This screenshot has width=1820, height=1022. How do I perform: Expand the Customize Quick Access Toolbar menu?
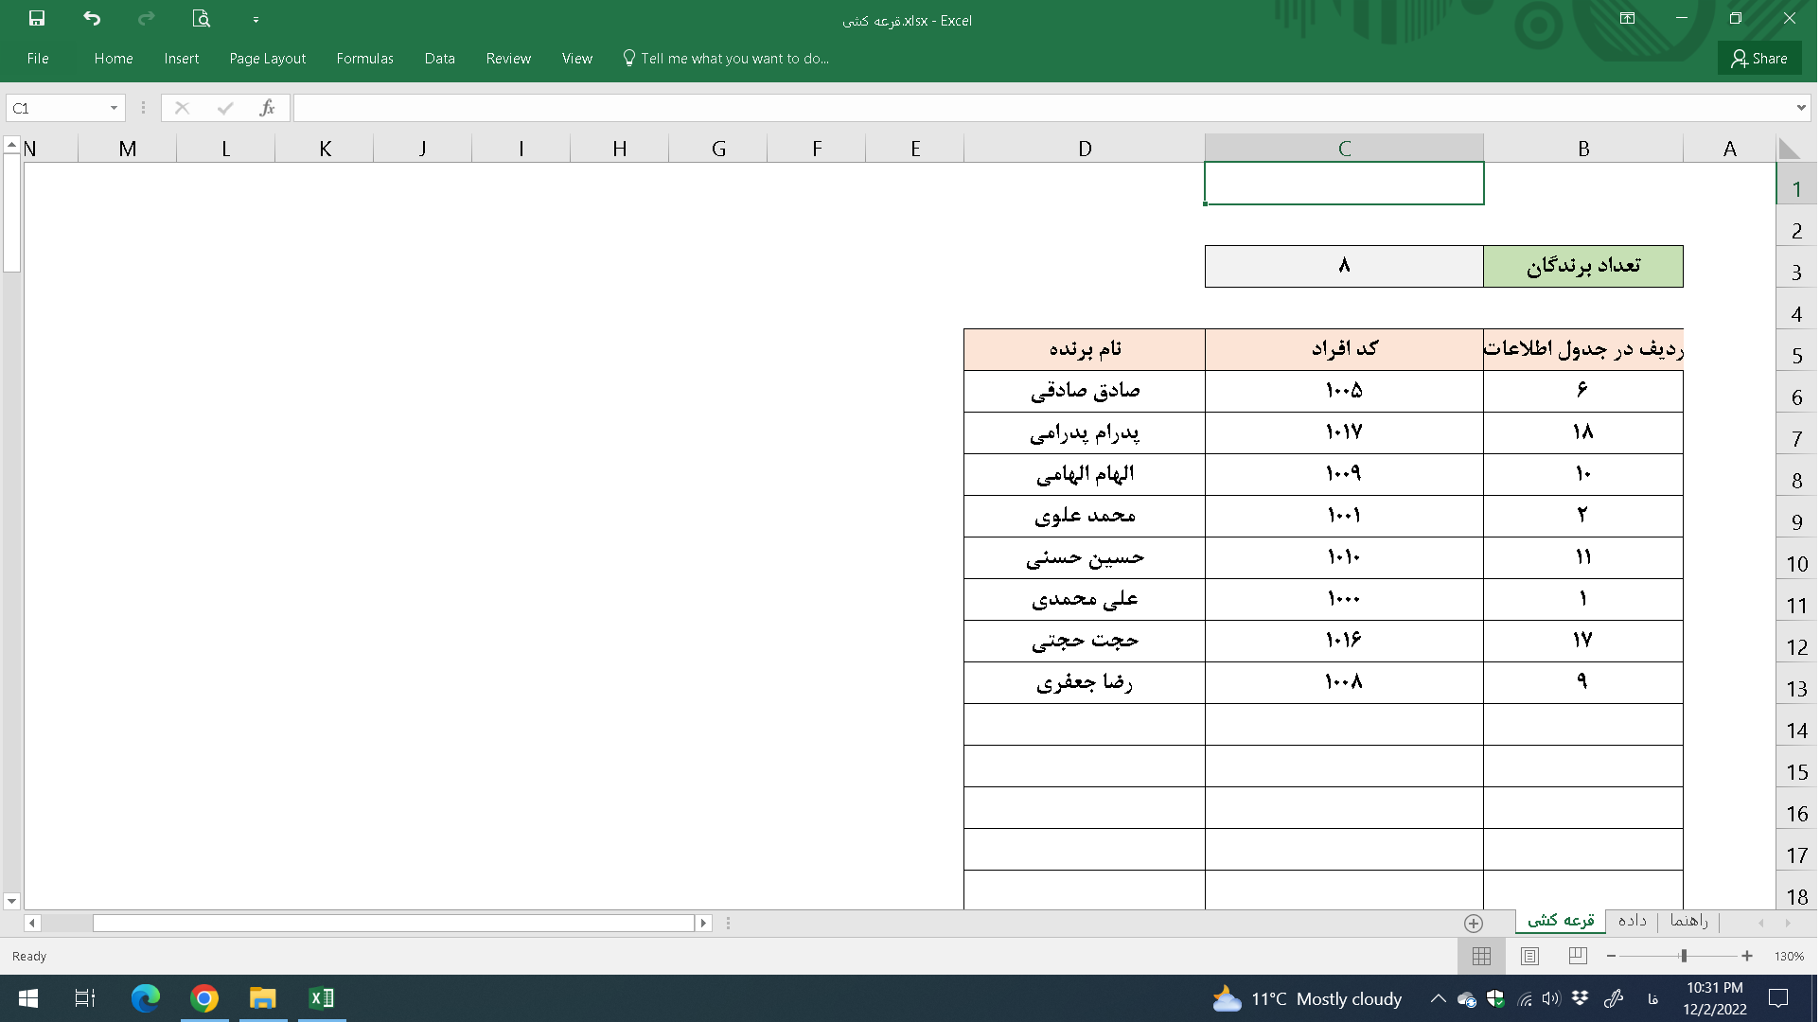[256, 19]
